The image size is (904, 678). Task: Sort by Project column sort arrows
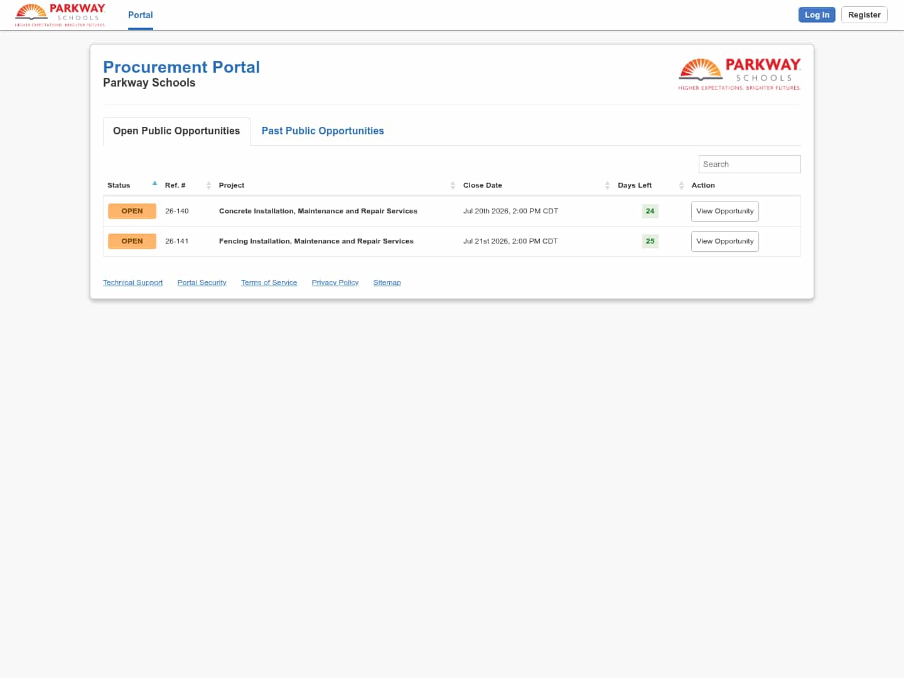pyautogui.click(x=453, y=185)
